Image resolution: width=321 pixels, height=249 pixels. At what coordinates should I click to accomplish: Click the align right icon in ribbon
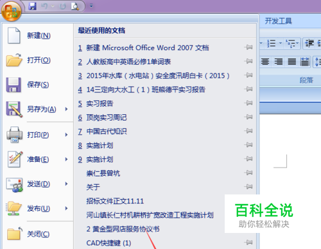pyautogui.click(x=279, y=62)
